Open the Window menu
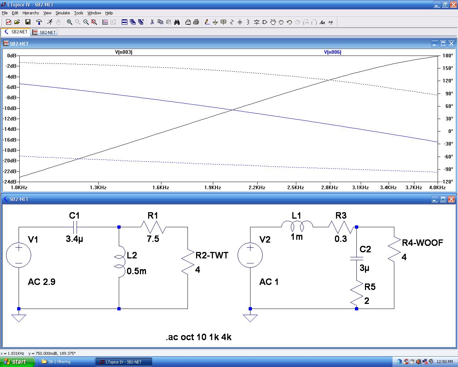The image size is (458, 367). point(94,13)
